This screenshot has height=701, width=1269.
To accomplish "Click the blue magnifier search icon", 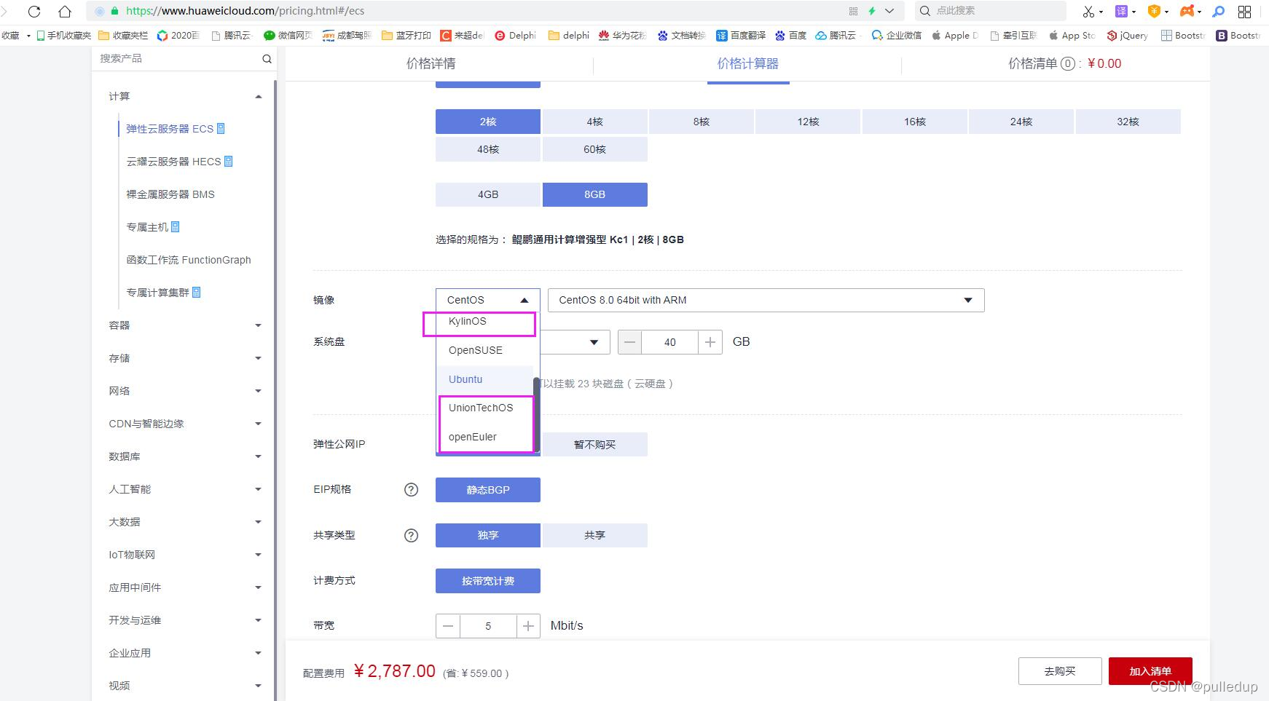I will 1218,11.
